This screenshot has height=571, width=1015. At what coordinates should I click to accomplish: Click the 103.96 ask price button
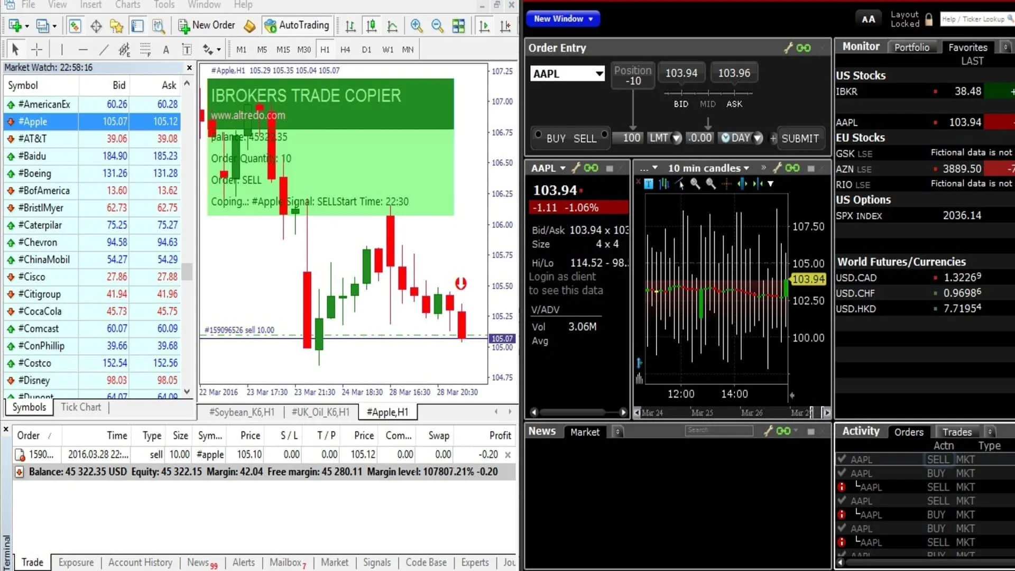pyautogui.click(x=734, y=73)
